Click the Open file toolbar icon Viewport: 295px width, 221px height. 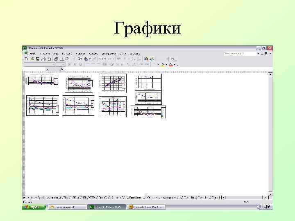coord(32,59)
